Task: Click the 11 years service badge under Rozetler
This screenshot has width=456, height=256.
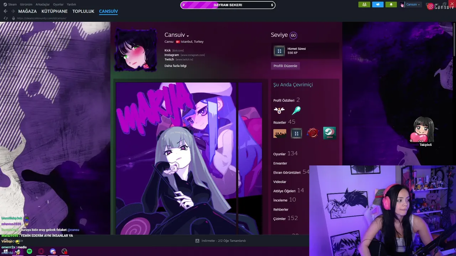Action: point(296,133)
